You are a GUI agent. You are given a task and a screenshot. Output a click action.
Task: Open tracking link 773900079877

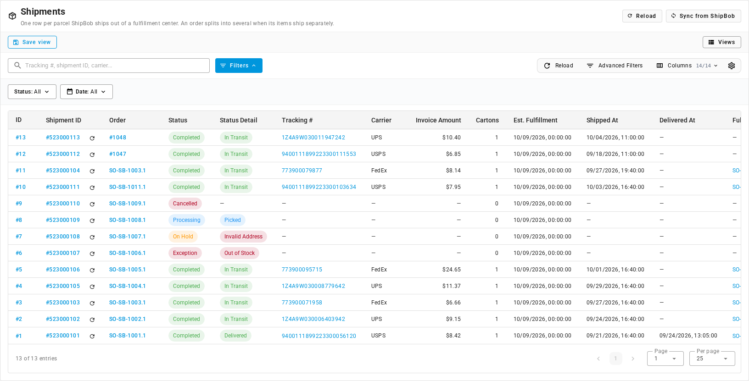(302, 171)
